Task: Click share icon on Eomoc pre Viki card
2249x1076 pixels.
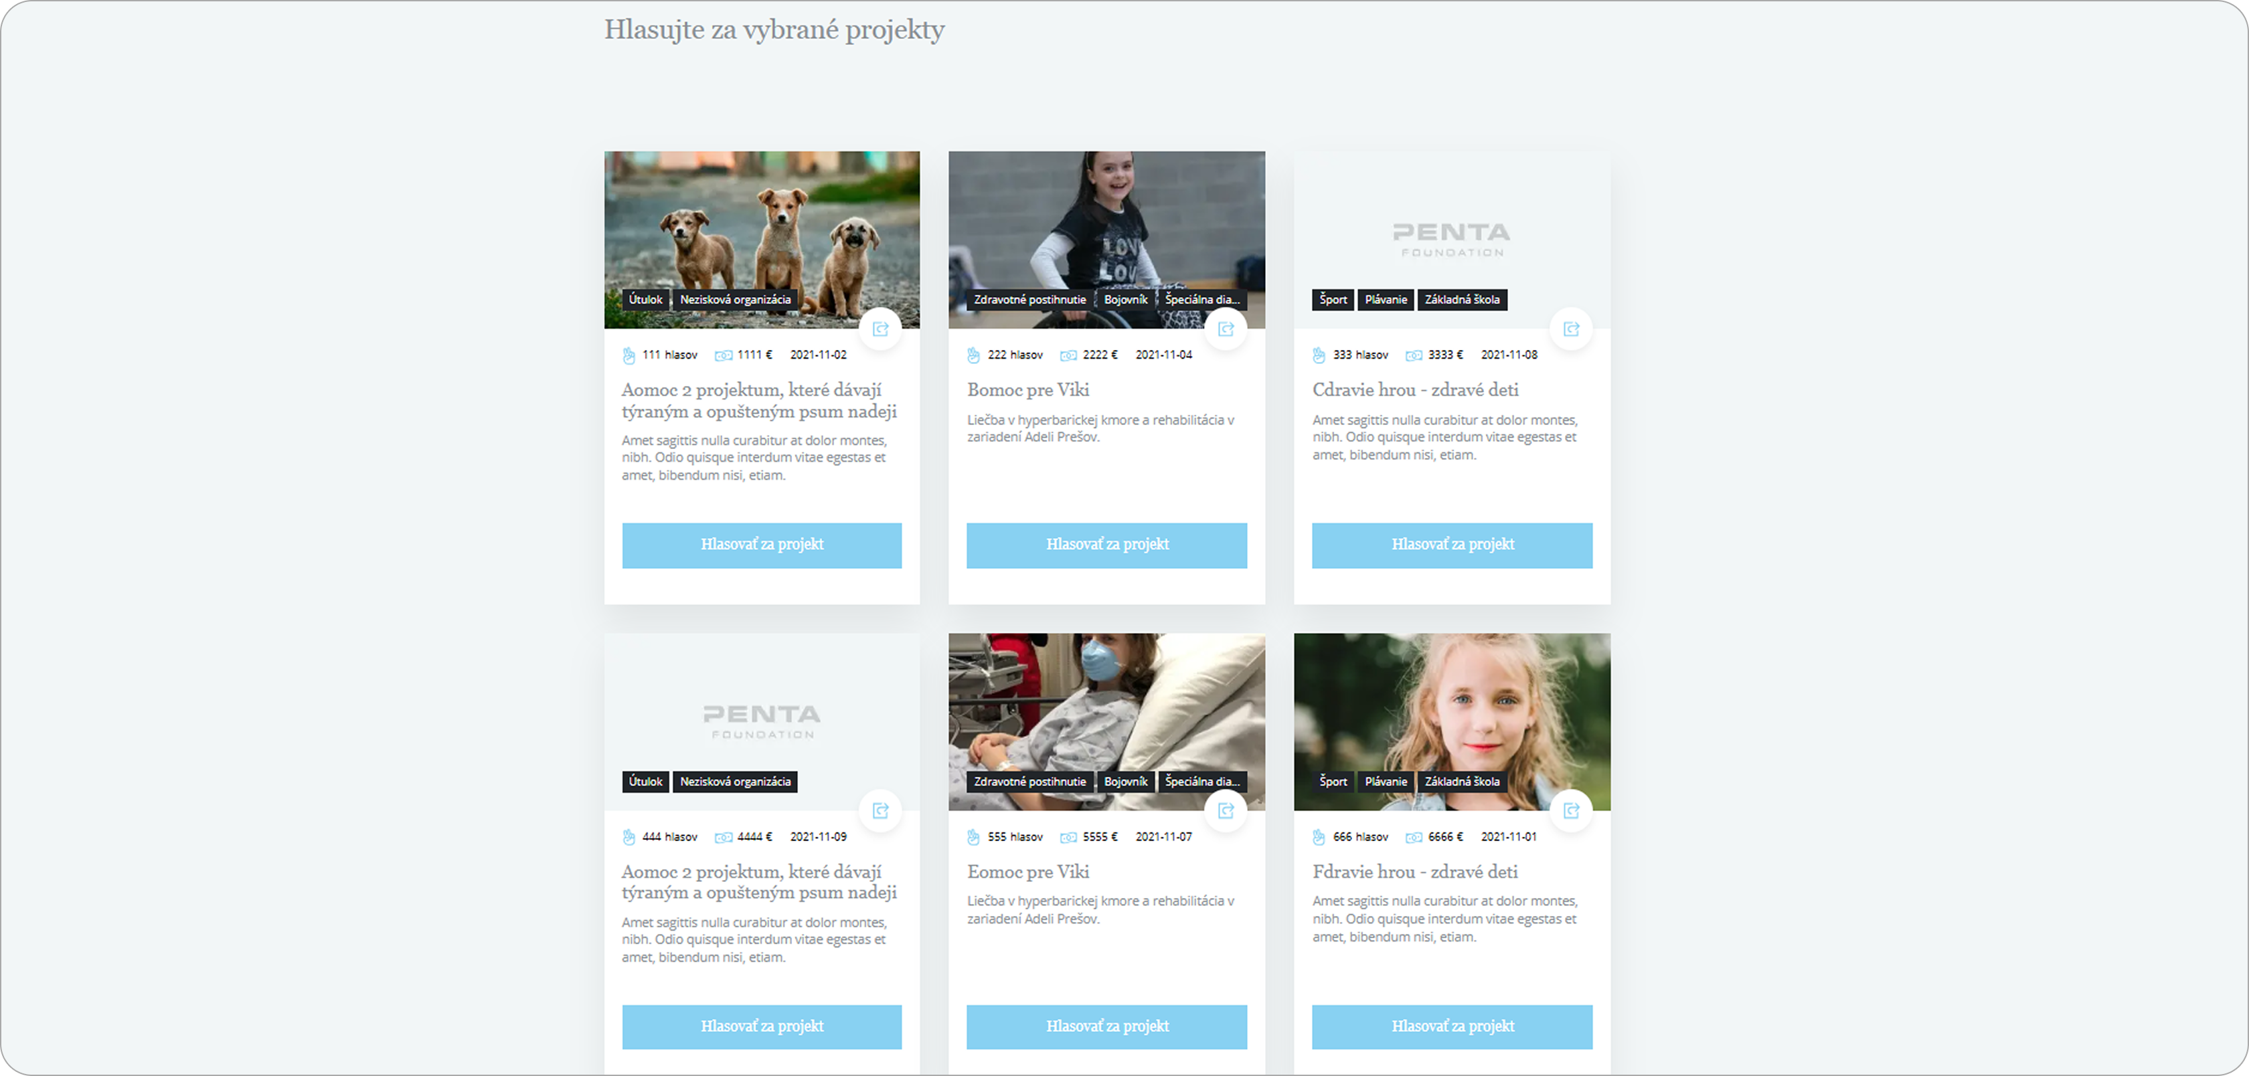Action: coord(1226,811)
